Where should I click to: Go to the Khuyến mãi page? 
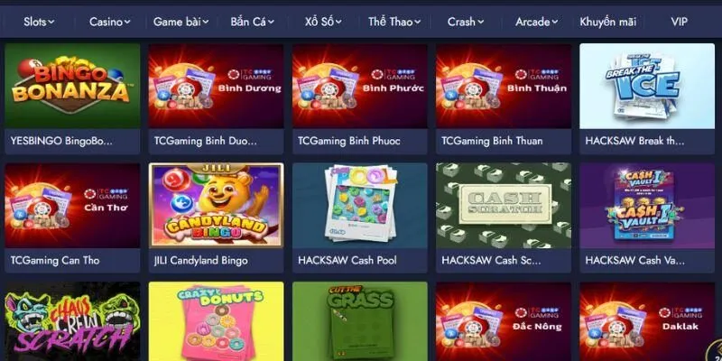[607, 22]
